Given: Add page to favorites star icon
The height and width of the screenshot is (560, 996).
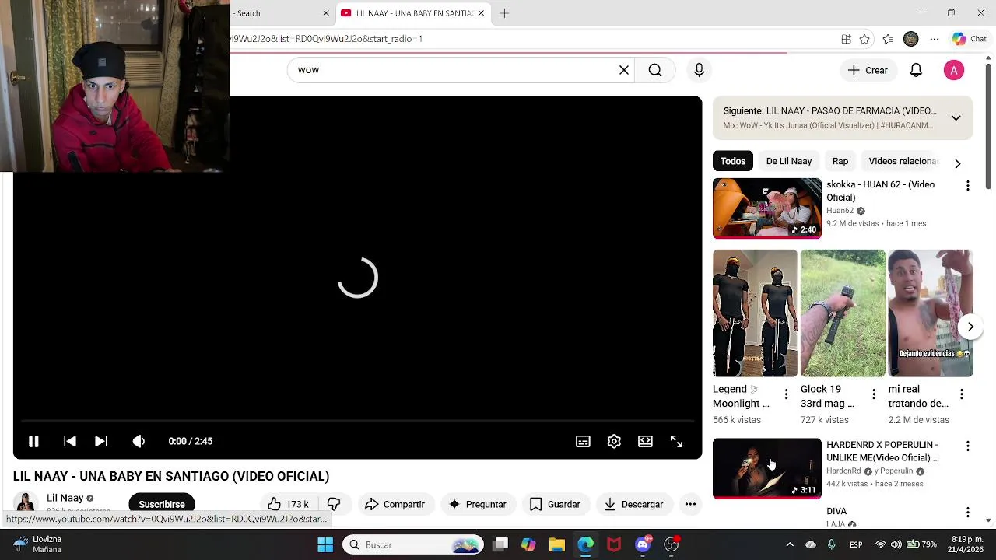Looking at the screenshot, I should [864, 39].
